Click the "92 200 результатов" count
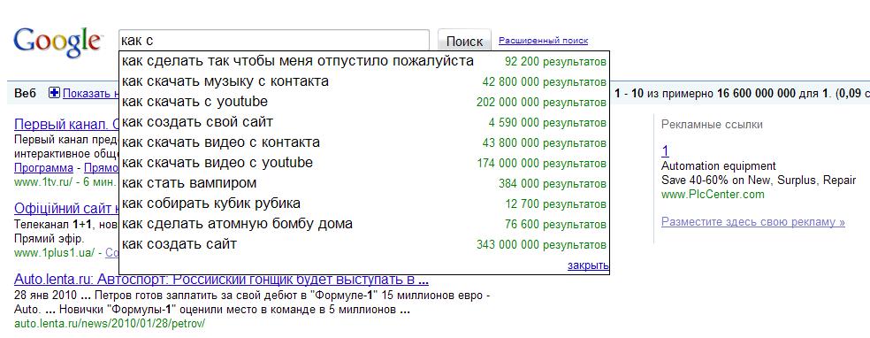870x338 pixels. click(x=556, y=62)
